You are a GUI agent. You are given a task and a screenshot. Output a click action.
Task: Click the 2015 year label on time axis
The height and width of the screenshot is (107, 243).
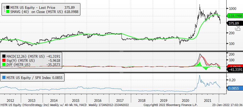tap(76, 100)
